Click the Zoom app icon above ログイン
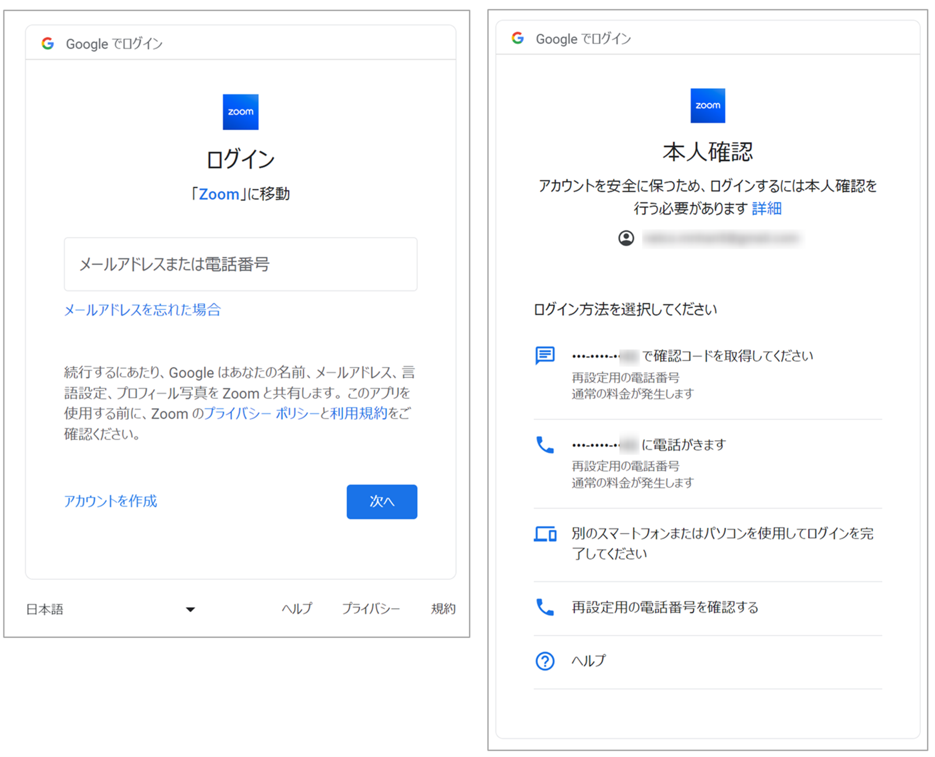The width and height of the screenshot is (935, 757). pos(240,112)
